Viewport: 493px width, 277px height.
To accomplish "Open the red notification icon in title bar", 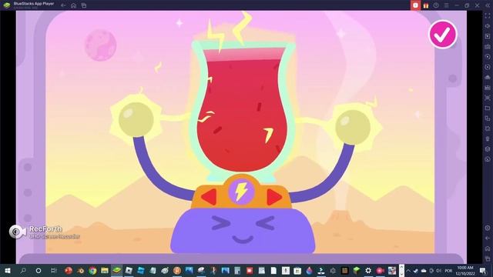I will [415, 5].
